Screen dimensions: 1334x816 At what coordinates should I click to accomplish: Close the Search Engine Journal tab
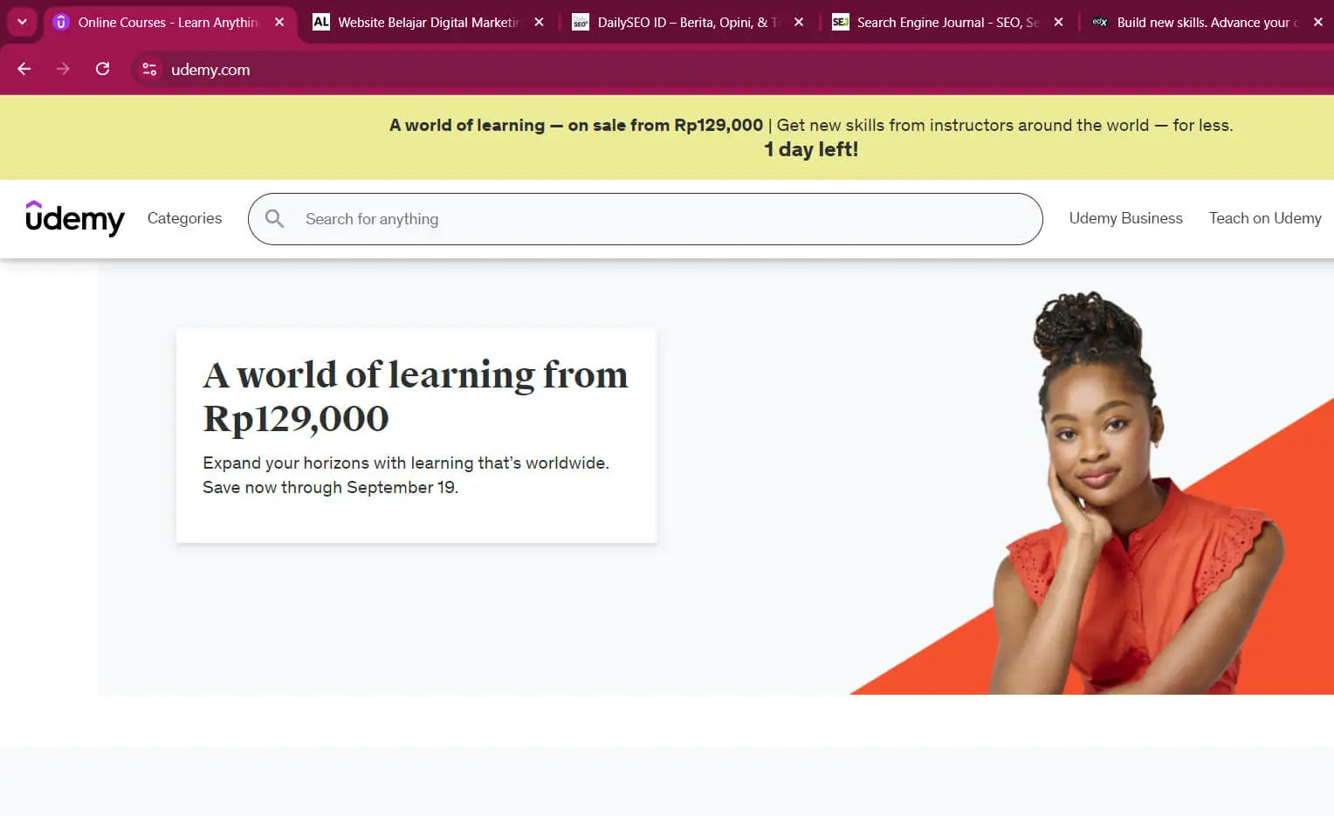point(1058,22)
